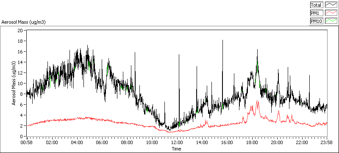Click the 10:00 time axis label
Image resolution: width=339 pixels, height=153 pixels.
(152, 142)
